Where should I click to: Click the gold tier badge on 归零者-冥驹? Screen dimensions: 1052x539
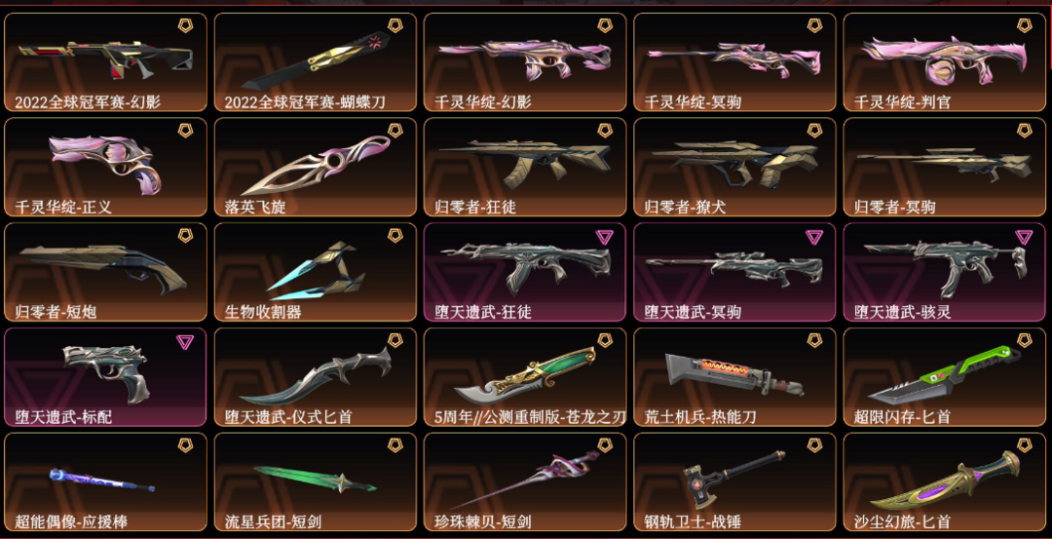pyautogui.click(x=1024, y=131)
